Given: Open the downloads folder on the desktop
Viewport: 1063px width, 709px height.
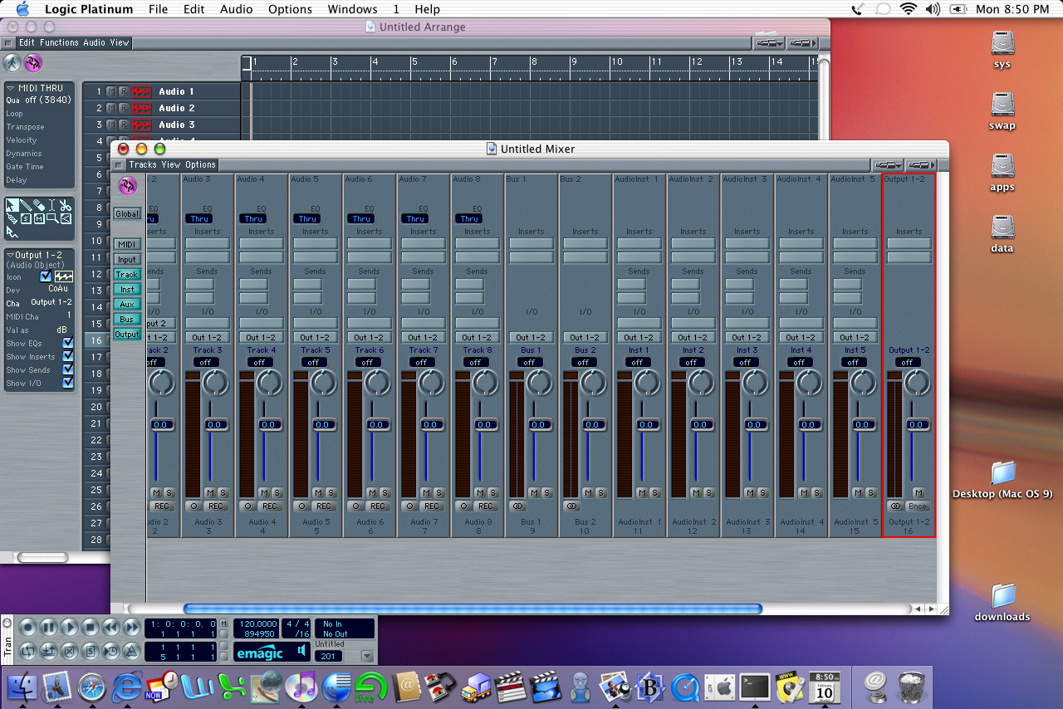Looking at the screenshot, I should click(1002, 595).
